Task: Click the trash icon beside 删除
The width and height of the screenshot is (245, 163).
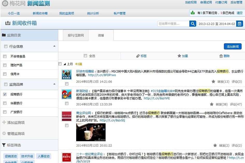Action: [221, 56]
